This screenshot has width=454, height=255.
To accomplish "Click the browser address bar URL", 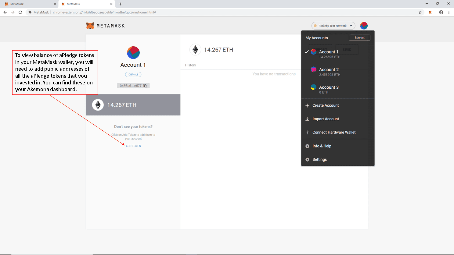I will (x=104, y=12).
